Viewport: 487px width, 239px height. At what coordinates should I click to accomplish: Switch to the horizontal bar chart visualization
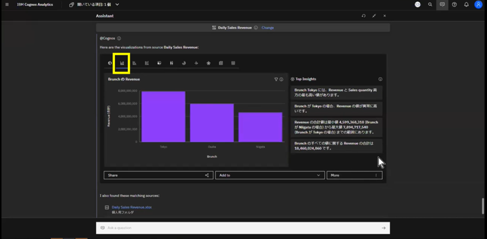(x=134, y=63)
